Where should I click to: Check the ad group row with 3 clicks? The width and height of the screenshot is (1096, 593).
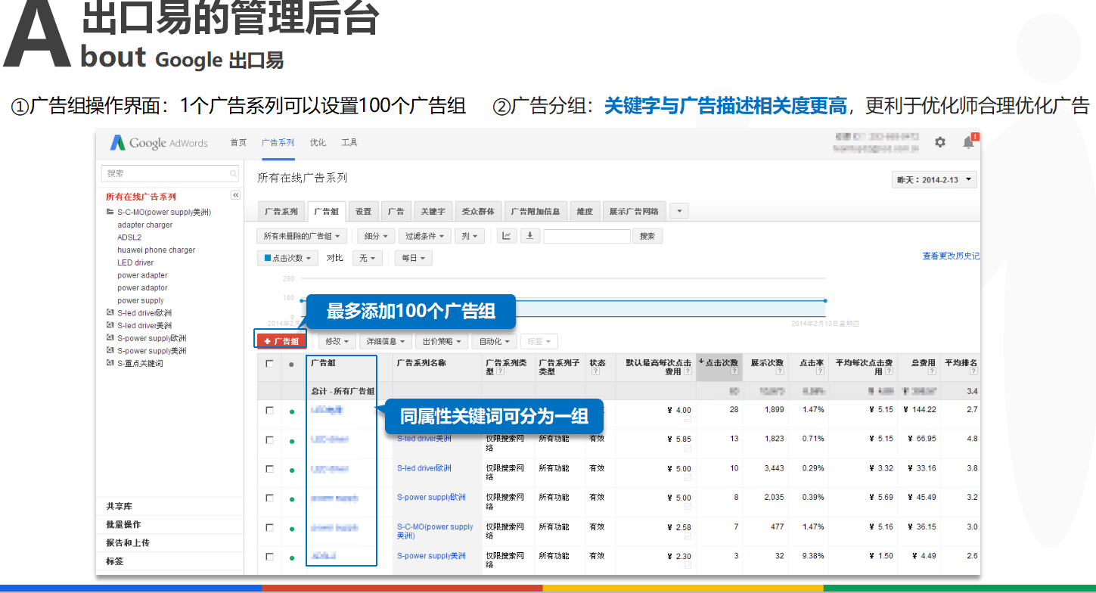tap(269, 557)
